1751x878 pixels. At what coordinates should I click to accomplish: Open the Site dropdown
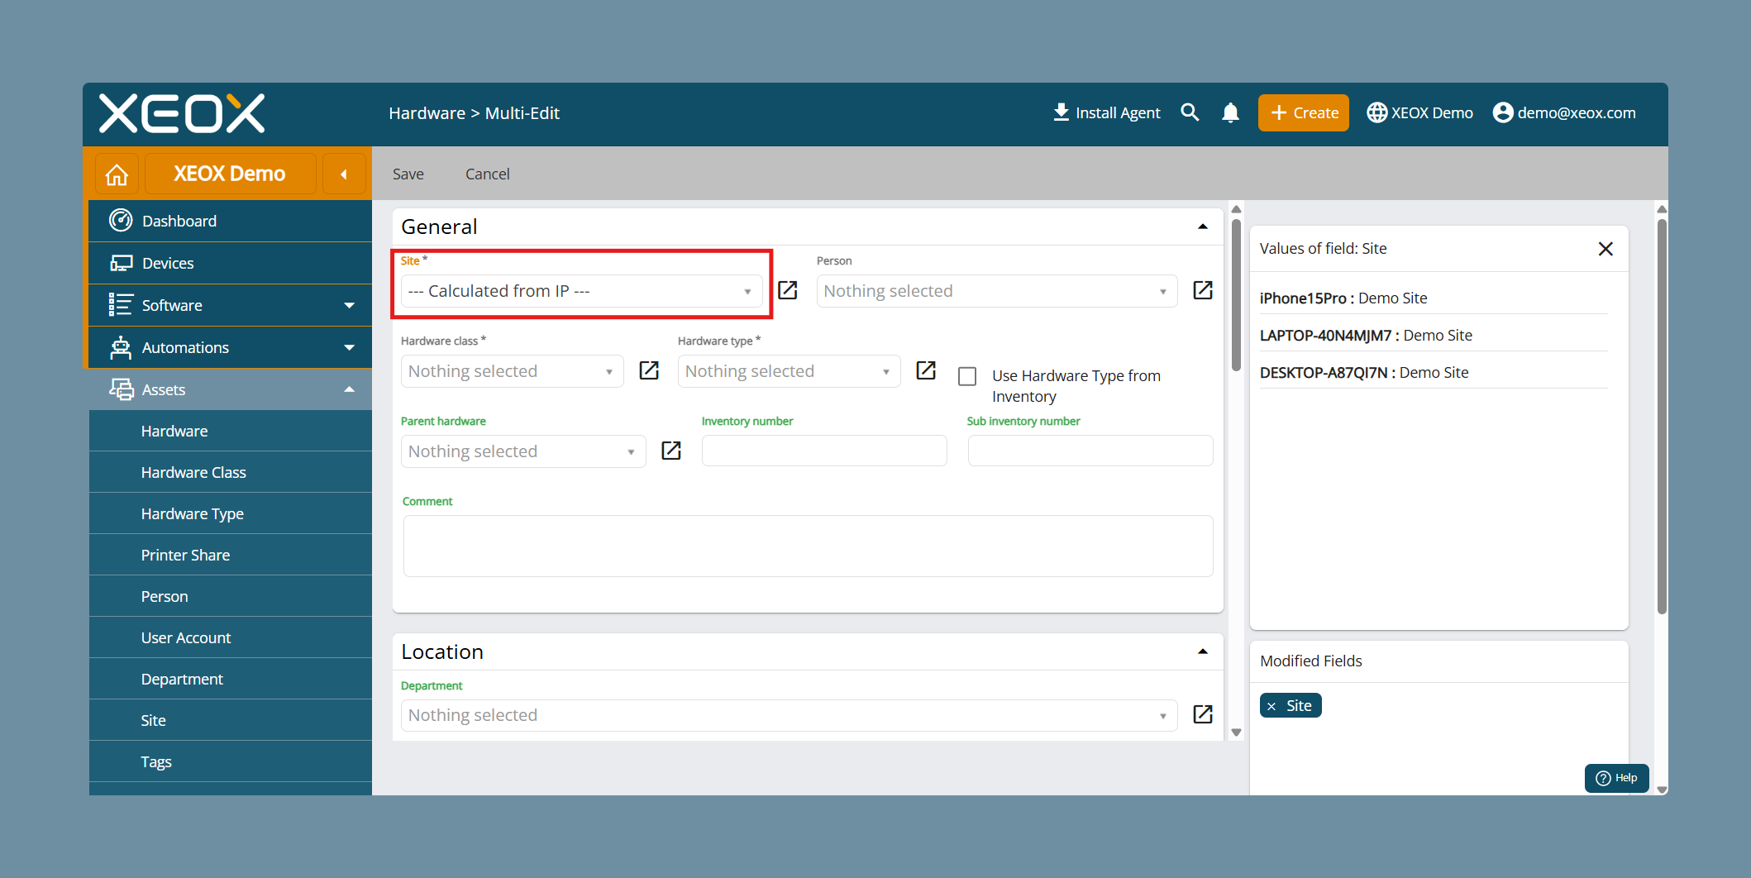click(581, 291)
